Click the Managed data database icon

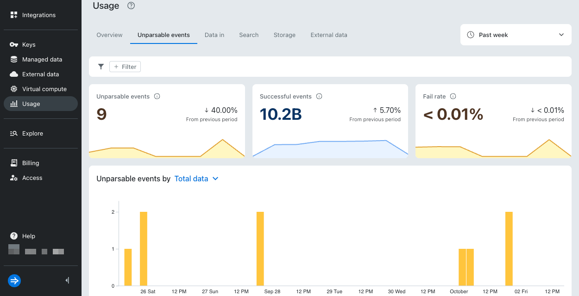pyautogui.click(x=14, y=60)
